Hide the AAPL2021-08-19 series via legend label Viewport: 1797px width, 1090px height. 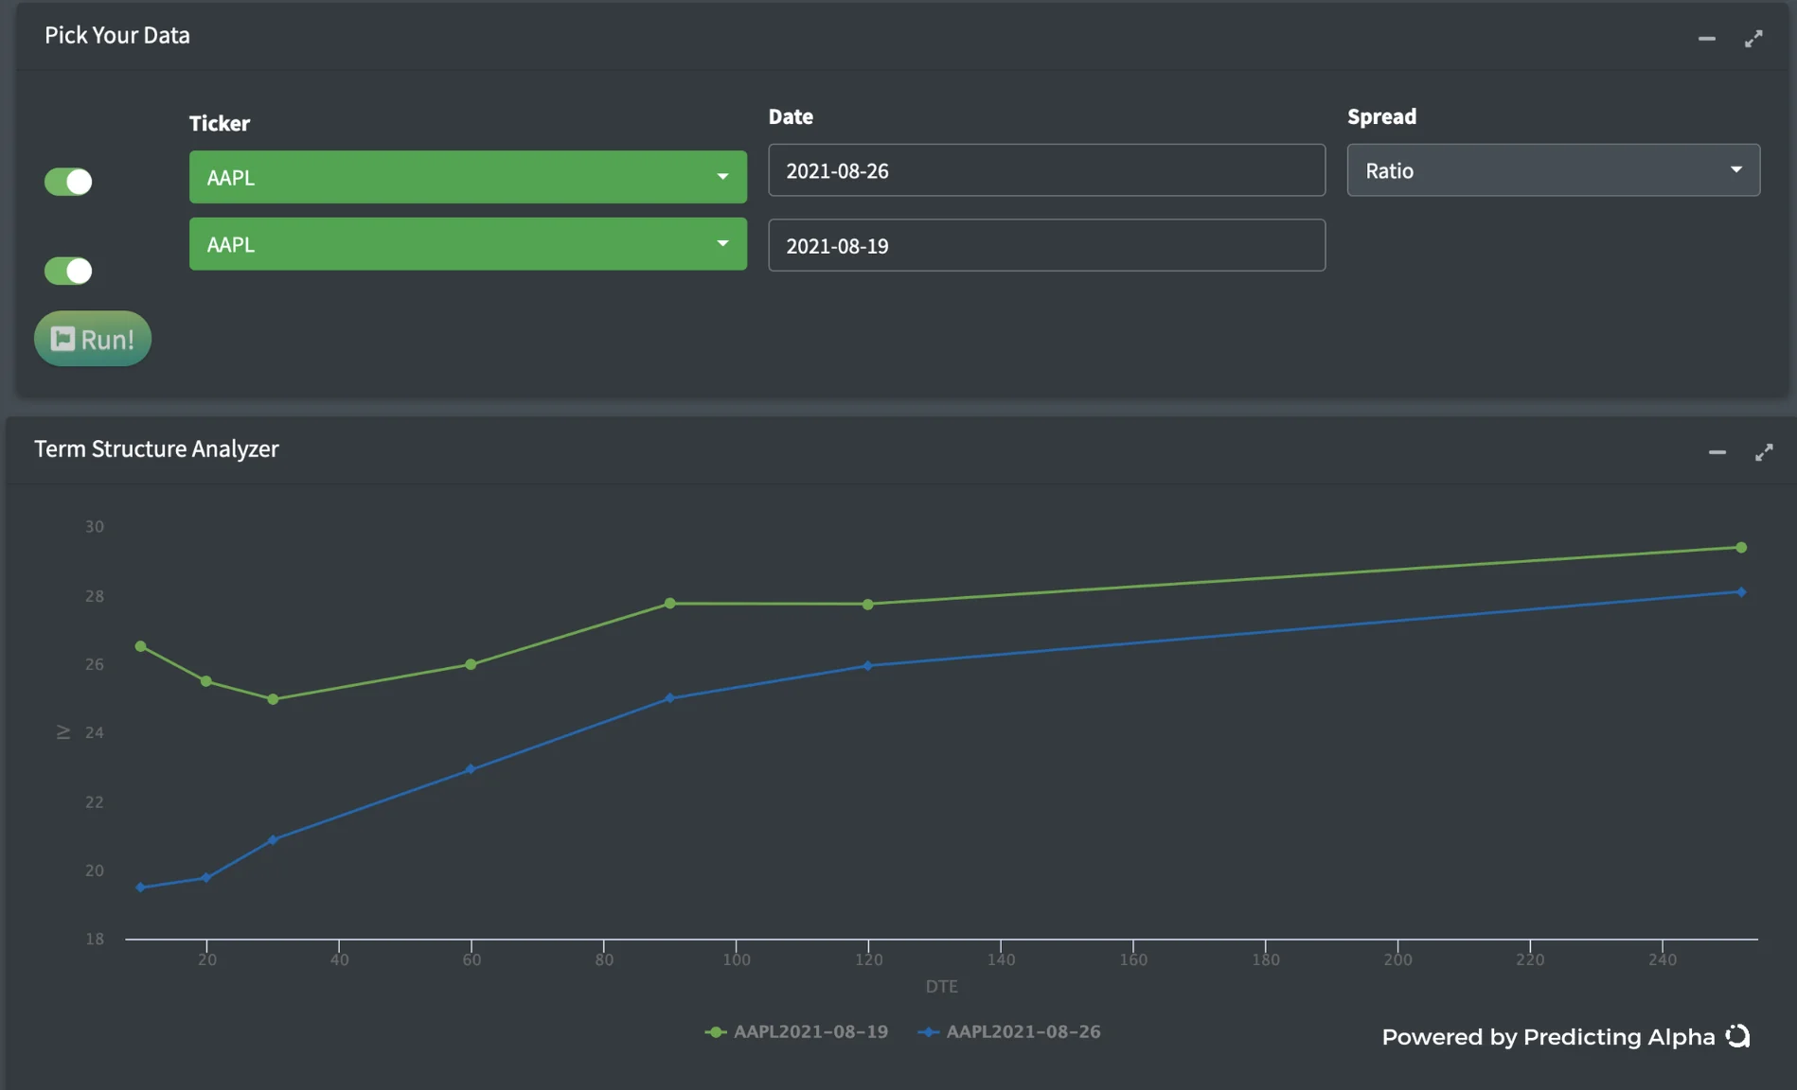(810, 1031)
